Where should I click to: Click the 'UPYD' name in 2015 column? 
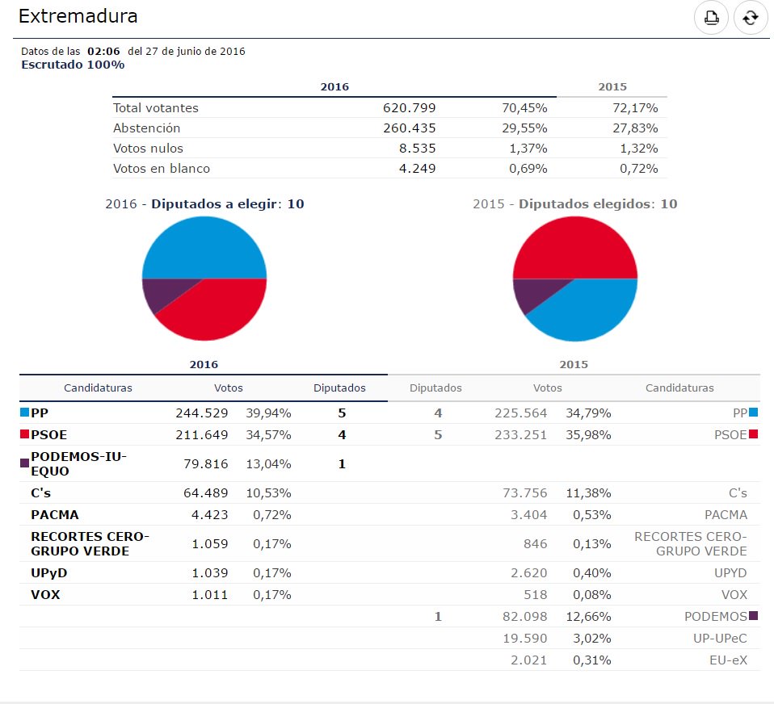tap(730, 572)
